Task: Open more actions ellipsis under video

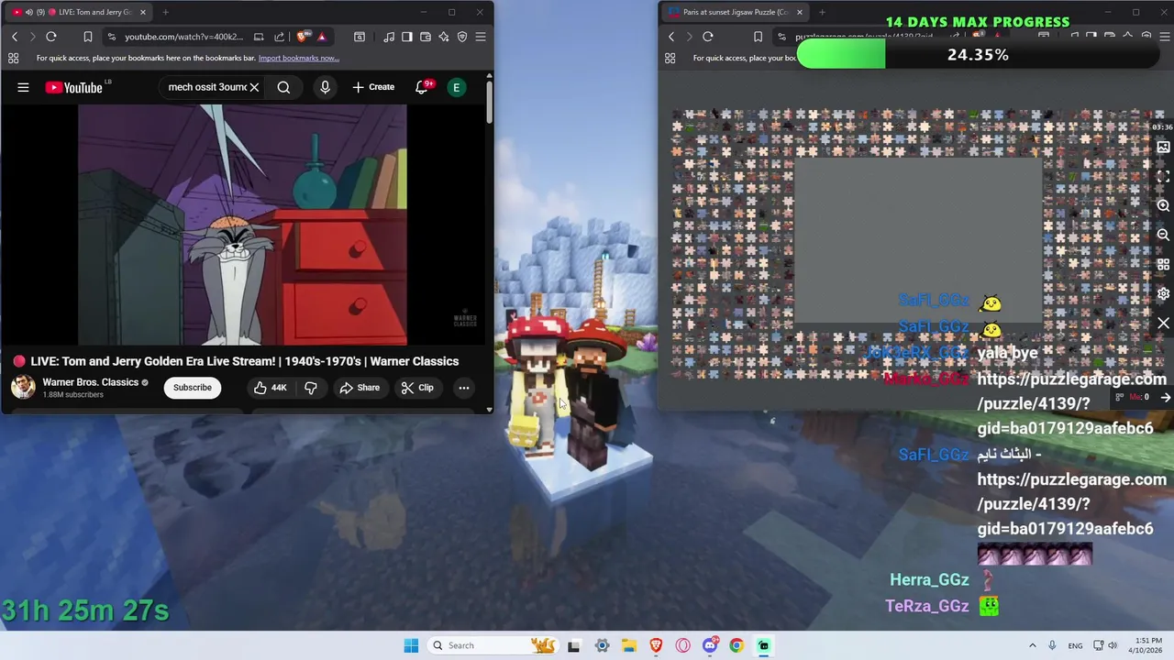Action: (464, 388)
